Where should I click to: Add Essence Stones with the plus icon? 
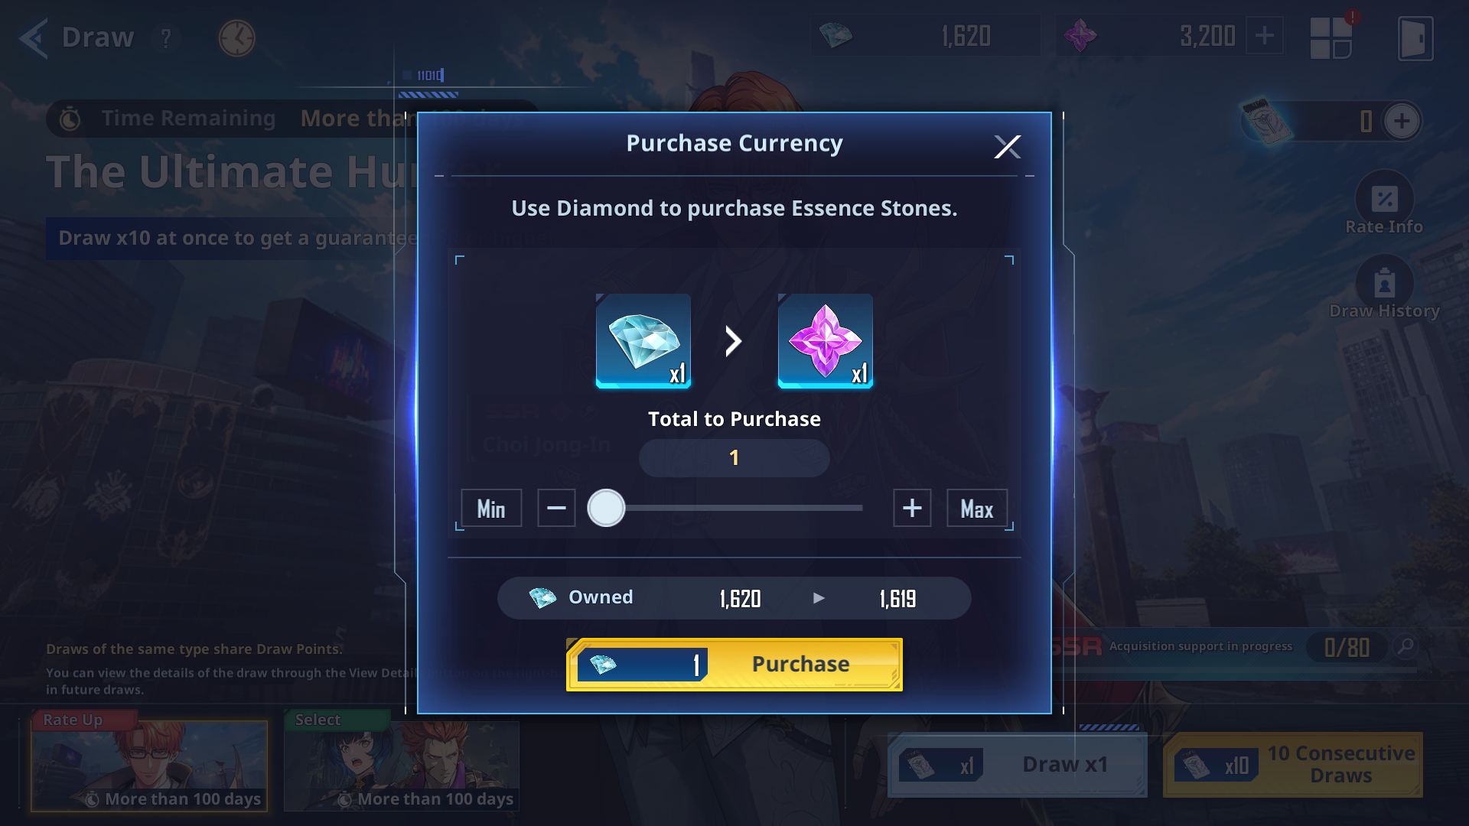pyautogui.click(x=1265, y=36)
